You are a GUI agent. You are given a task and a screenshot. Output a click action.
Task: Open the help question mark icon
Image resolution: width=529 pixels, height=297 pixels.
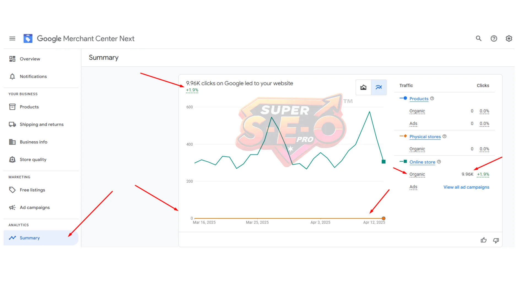(x=494, y=38)
